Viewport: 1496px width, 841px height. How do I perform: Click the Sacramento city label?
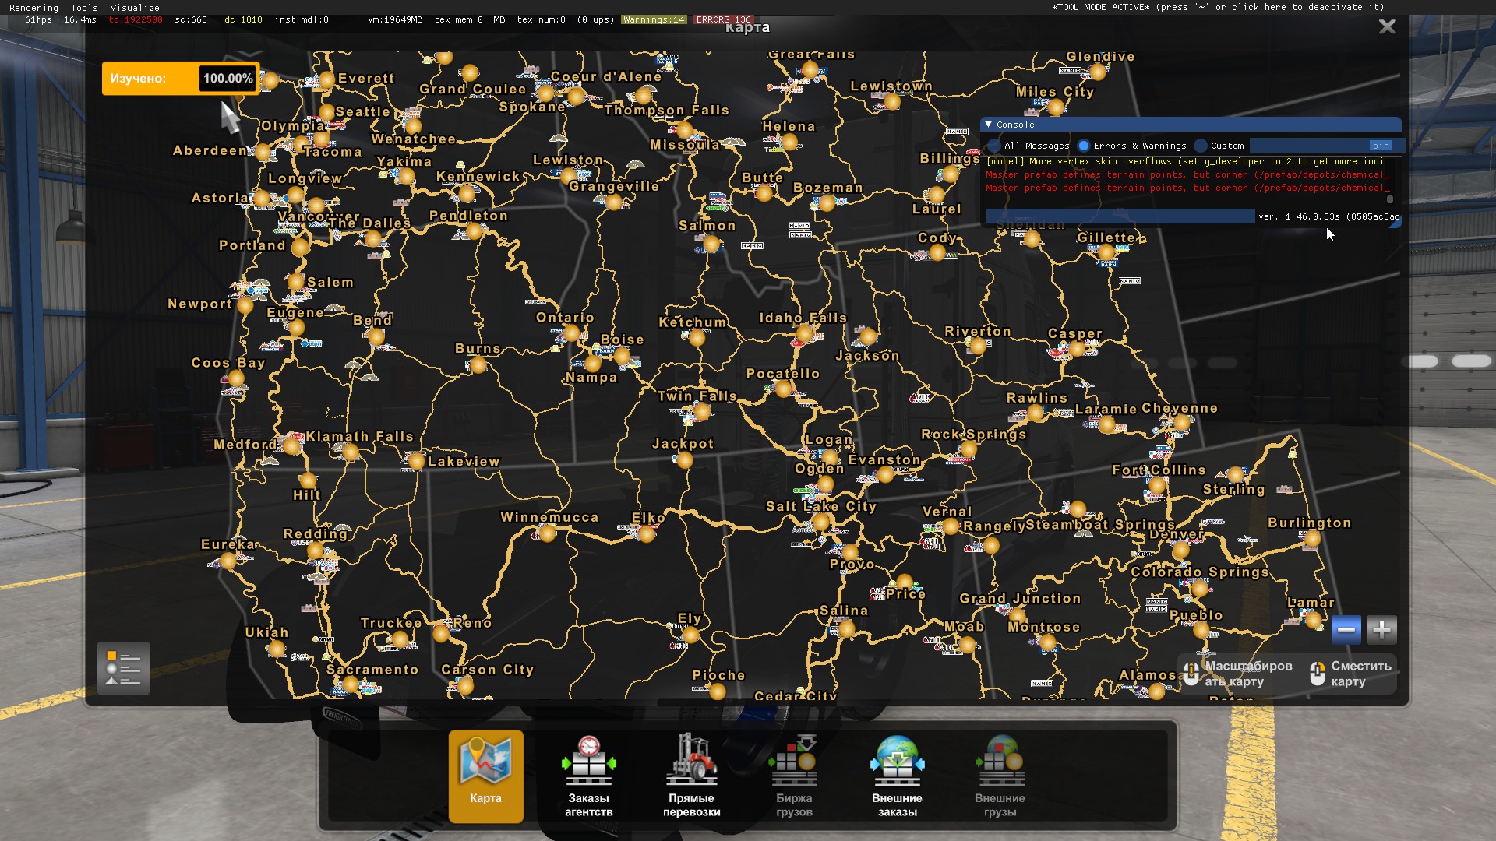coord(372,670)
